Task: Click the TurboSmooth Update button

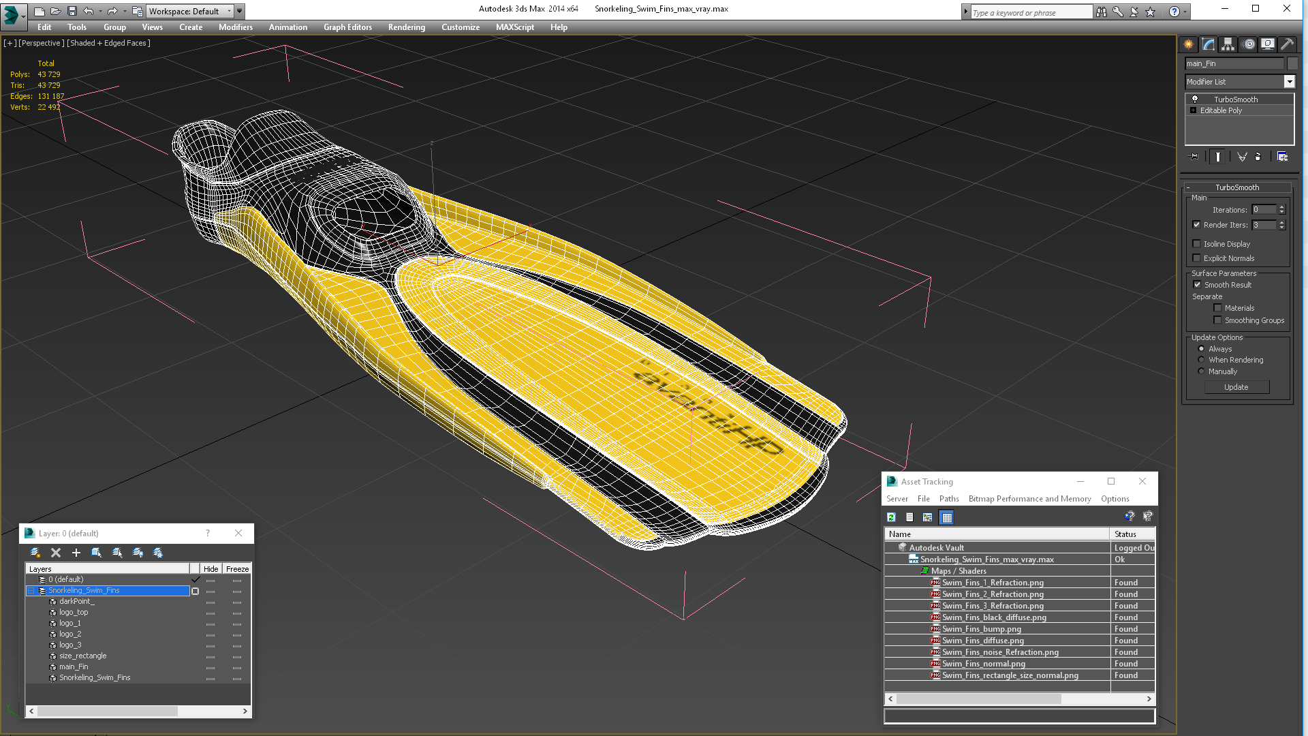Action: coord(1236,387)
